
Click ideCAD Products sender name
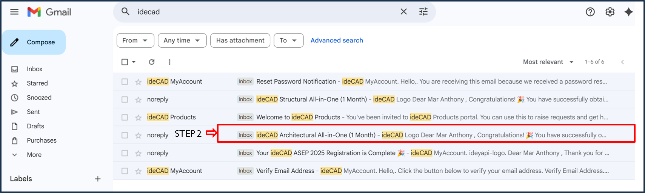[171, 117]
